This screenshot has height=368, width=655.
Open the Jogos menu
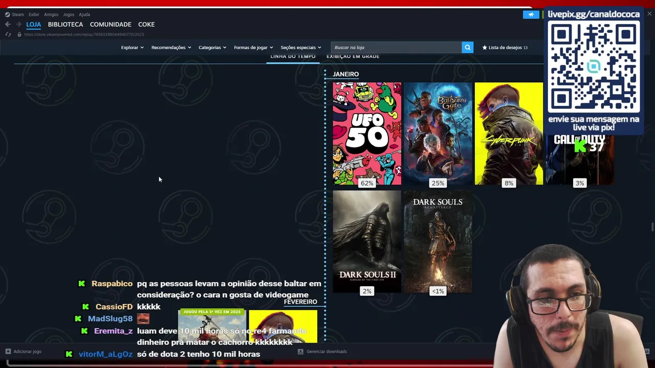pos(69,14)
